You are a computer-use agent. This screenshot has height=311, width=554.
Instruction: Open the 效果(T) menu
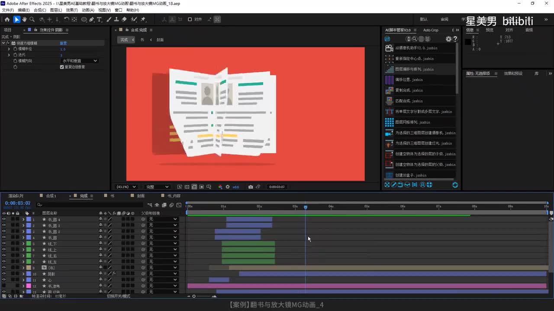[x=72, y=10]
